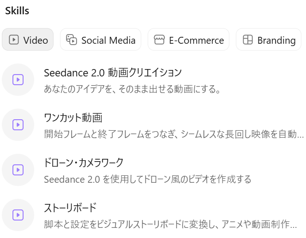Click the Branding layout grid icon
The image size is (306, 238).
(x=248, y=40)
